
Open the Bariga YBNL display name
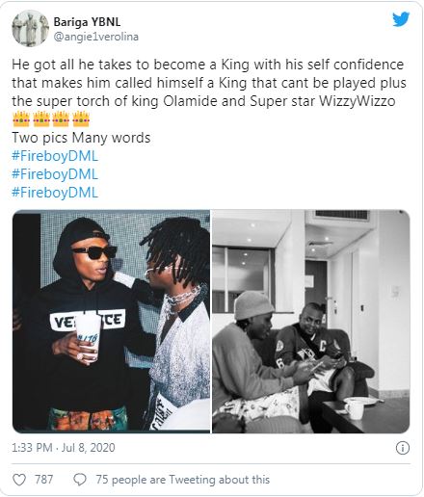tap(87, 22)
